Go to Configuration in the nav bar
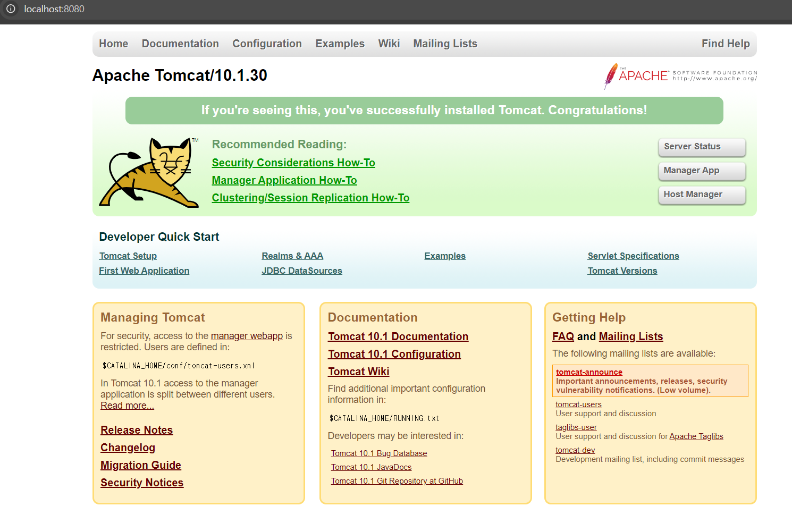The width and height of the screenshot is (792, 506). pos(267,44)
